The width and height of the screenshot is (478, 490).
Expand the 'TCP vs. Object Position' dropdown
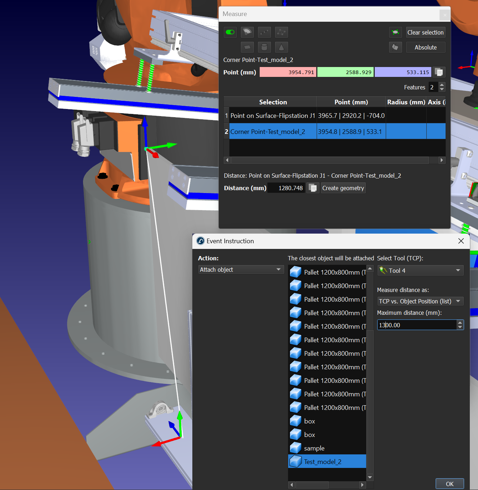pyautogui.click(x=420, y=301)
